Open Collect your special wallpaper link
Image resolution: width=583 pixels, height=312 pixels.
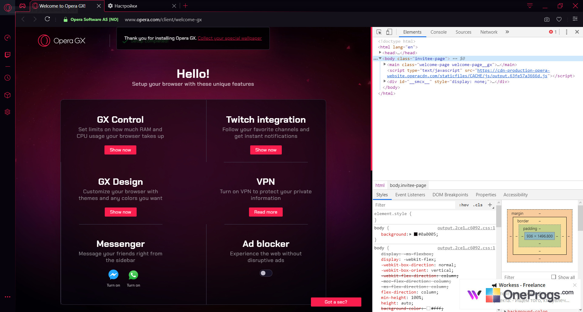point(230,38)
